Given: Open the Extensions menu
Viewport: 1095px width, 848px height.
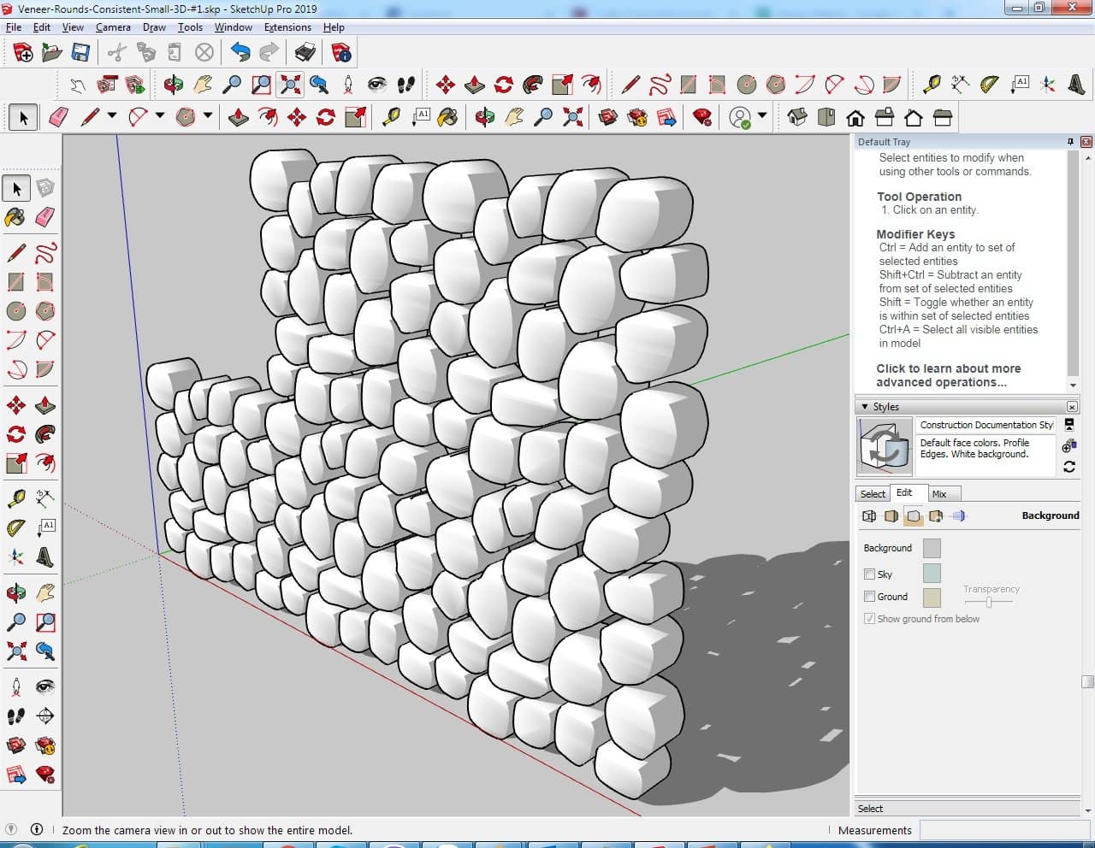Looking at the screenshot, I should (287, 27).
